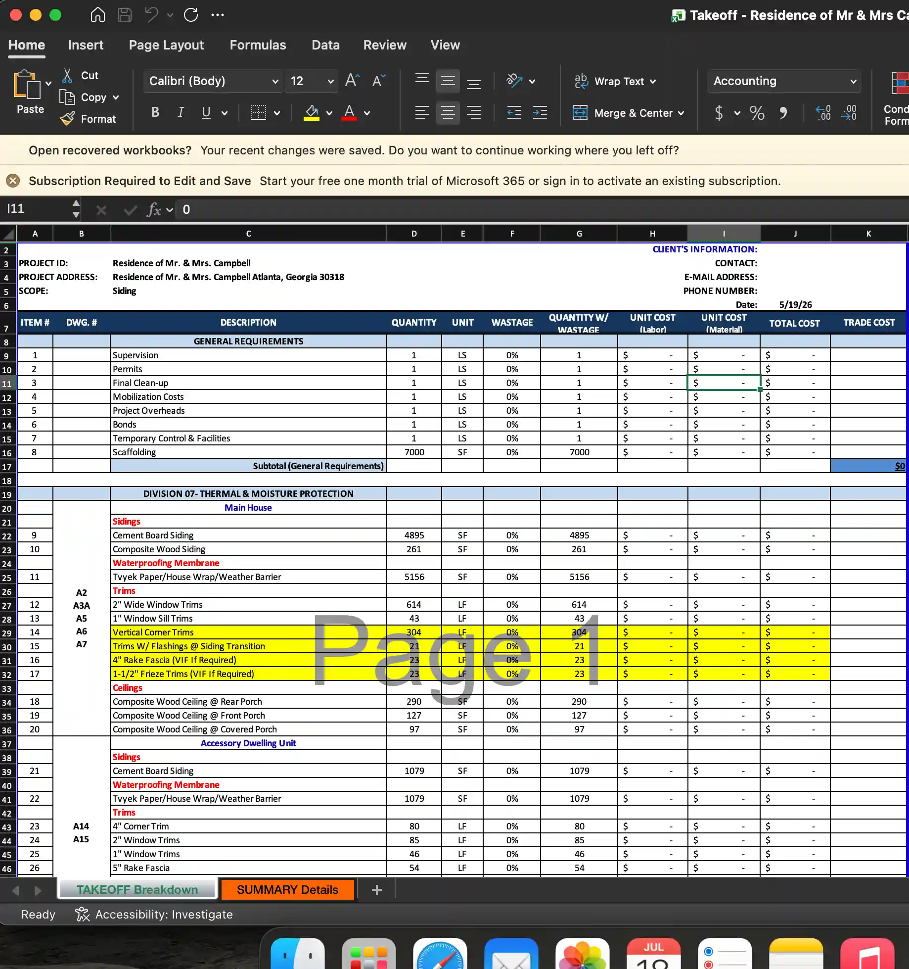
Task: Increase font size
Action: coord(352,81)
